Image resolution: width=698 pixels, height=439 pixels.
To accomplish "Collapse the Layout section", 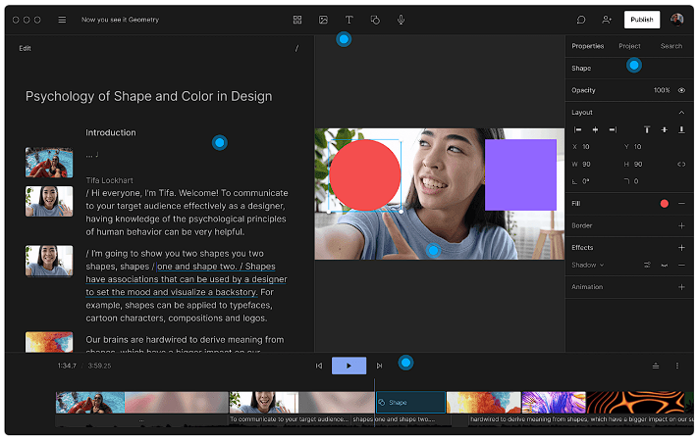I will (x=681, y=113).
